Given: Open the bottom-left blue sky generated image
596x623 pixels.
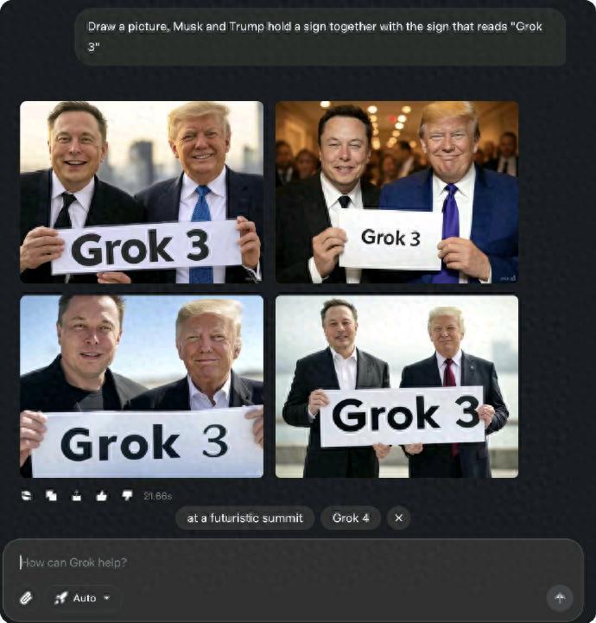Looking at the screenshot, I should point(142,386).
